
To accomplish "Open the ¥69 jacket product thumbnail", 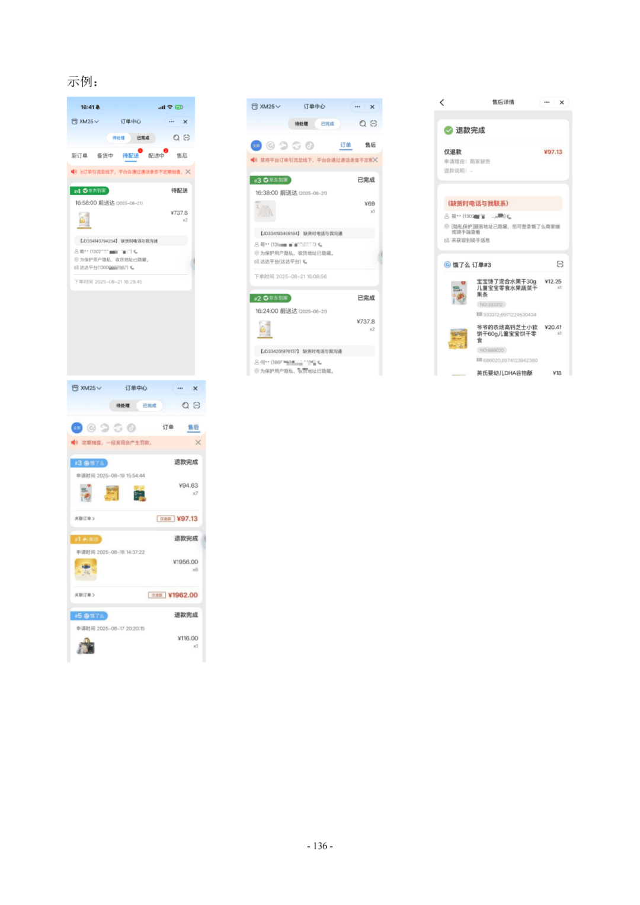I will tap(265, 210).
